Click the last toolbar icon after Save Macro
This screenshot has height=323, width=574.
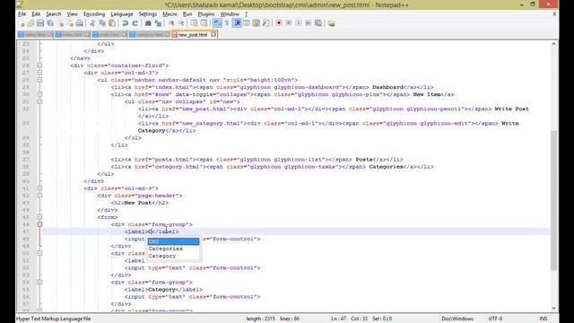coord(331,23)
